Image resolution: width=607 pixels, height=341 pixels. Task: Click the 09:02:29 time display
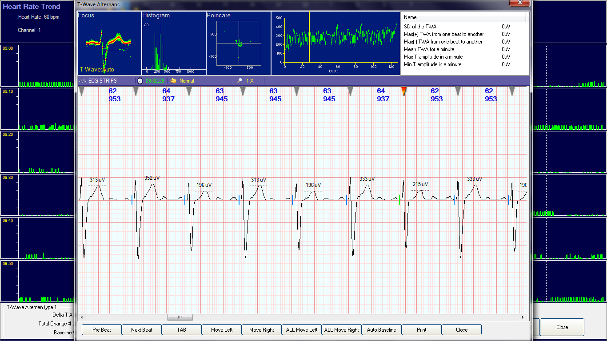click(x=155, y=81)
